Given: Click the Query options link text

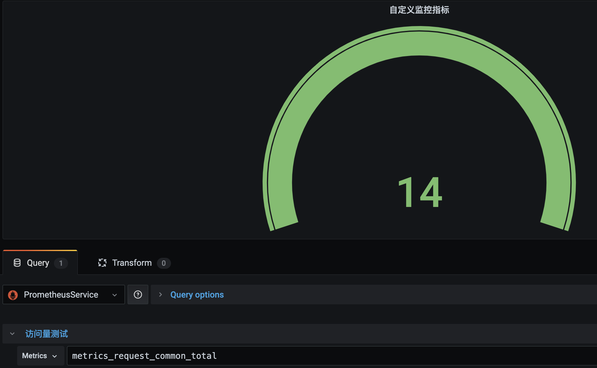Looking at the screenshot, I should point(197,295).
